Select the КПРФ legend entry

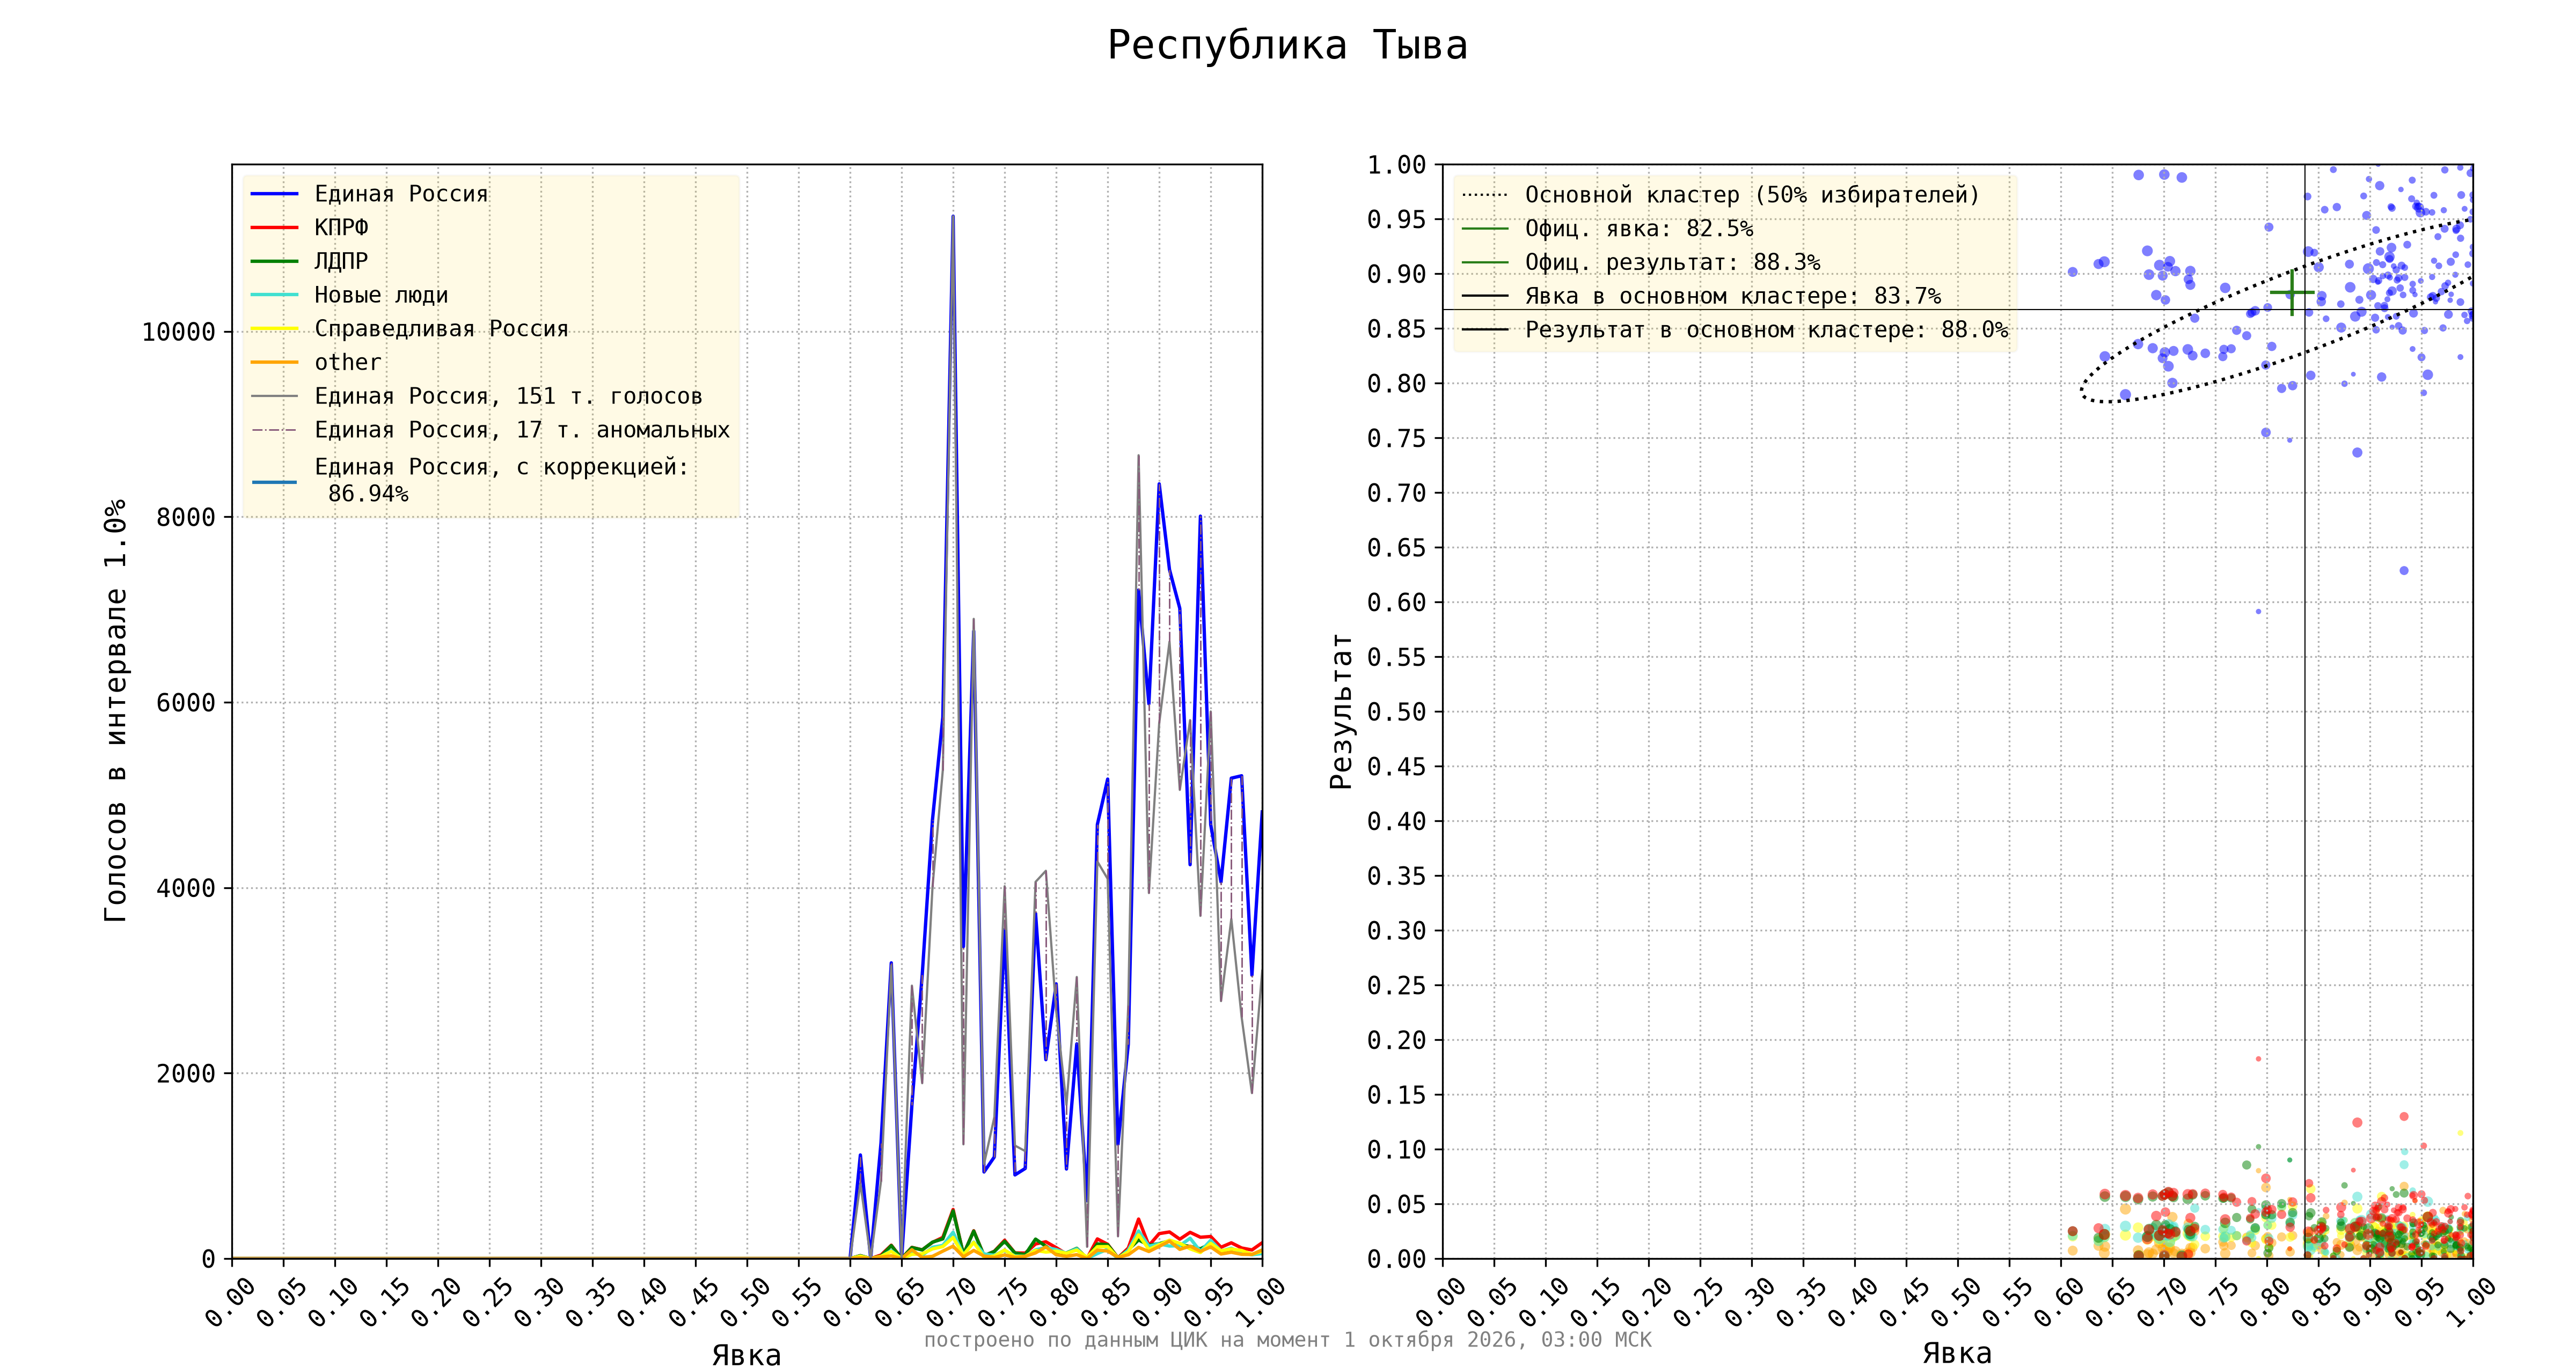309,228
